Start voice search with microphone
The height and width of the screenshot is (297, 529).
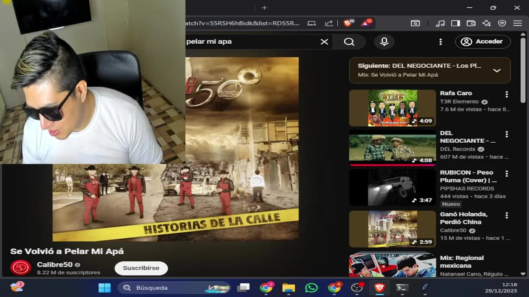384,42
